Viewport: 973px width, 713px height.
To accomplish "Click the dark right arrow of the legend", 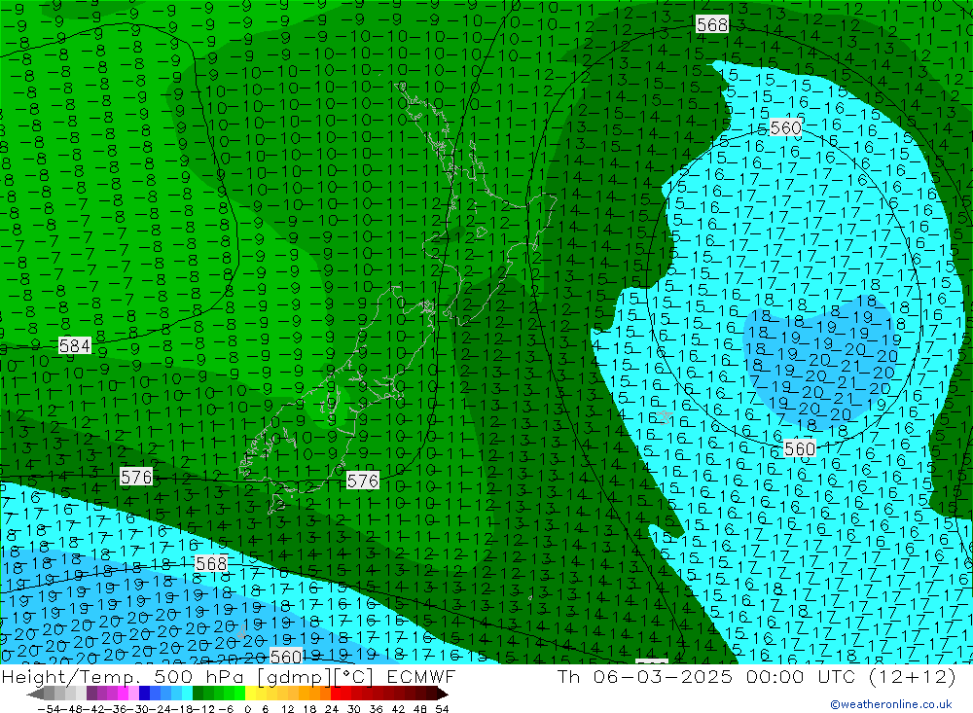I will point(442,694).
